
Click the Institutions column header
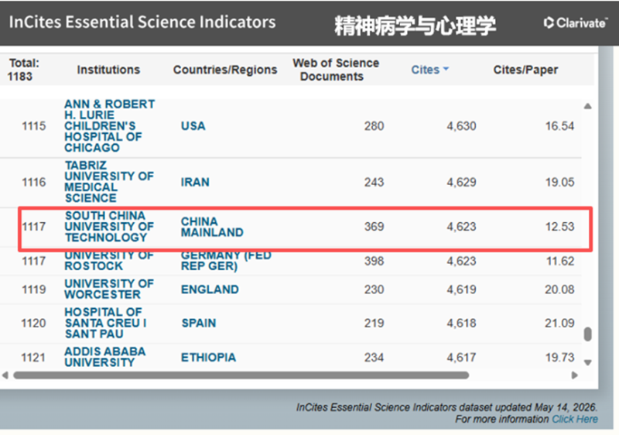pyautogui.click(x=108, y=70)
